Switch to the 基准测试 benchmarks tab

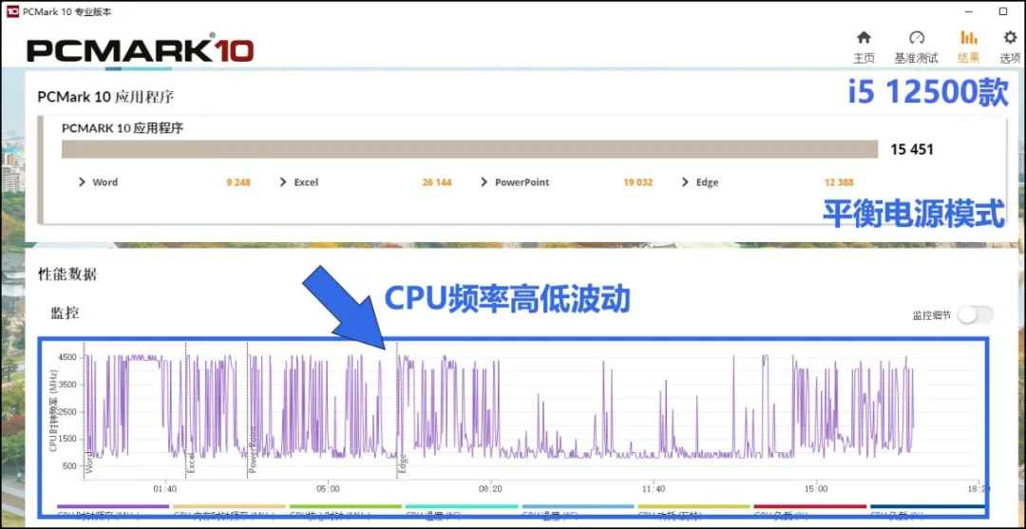coord(916,46)
